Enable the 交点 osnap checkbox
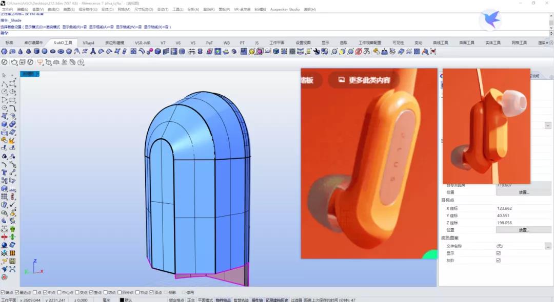The width and height of the screenshot is (554, 302). (77, 292)
